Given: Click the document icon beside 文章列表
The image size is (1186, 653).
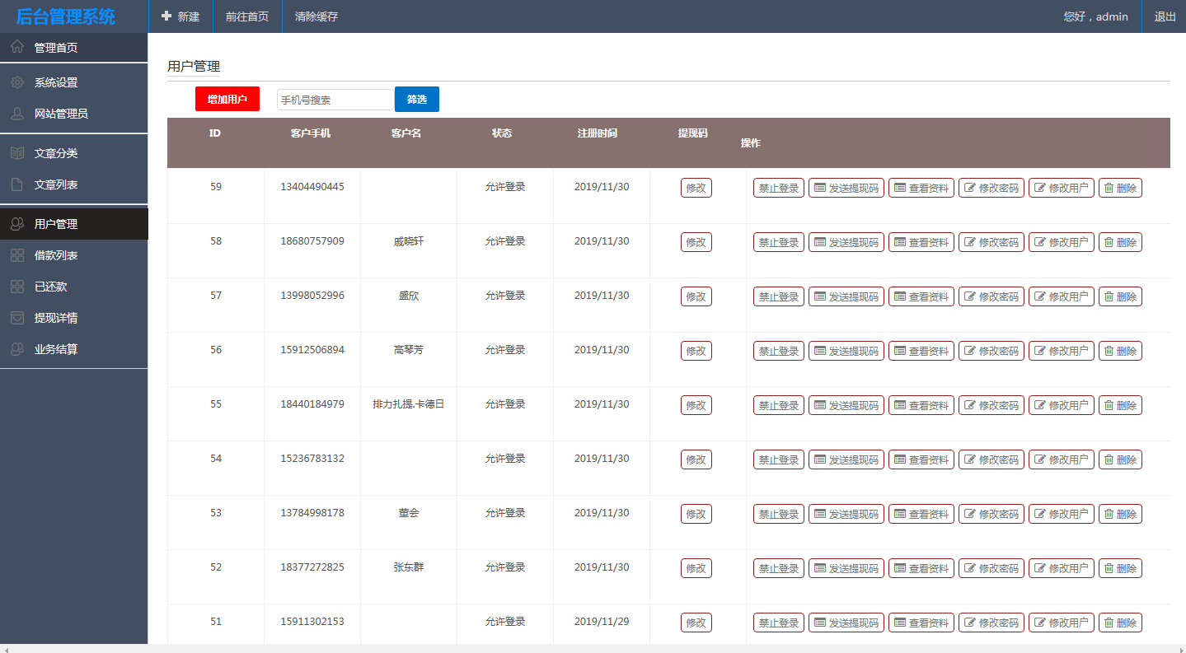Looking at the screenshot, I should 17,184.
